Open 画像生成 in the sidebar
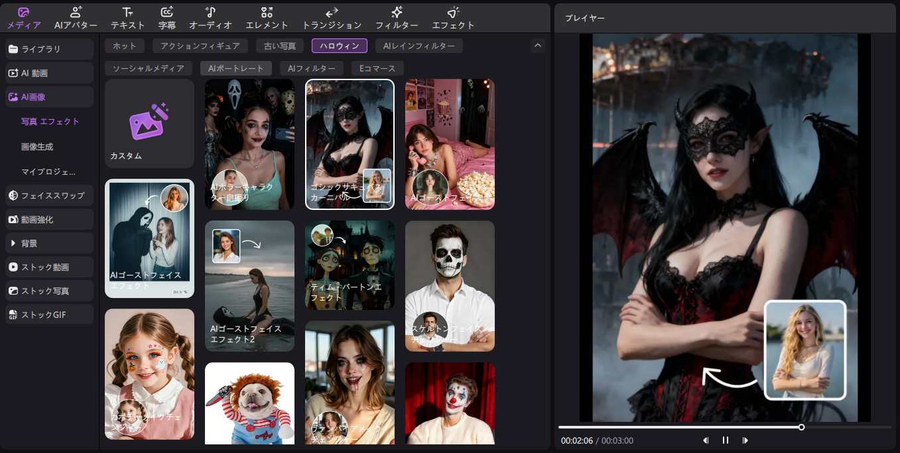The height and width of the screenshot is (453, 900). (37, 147)
